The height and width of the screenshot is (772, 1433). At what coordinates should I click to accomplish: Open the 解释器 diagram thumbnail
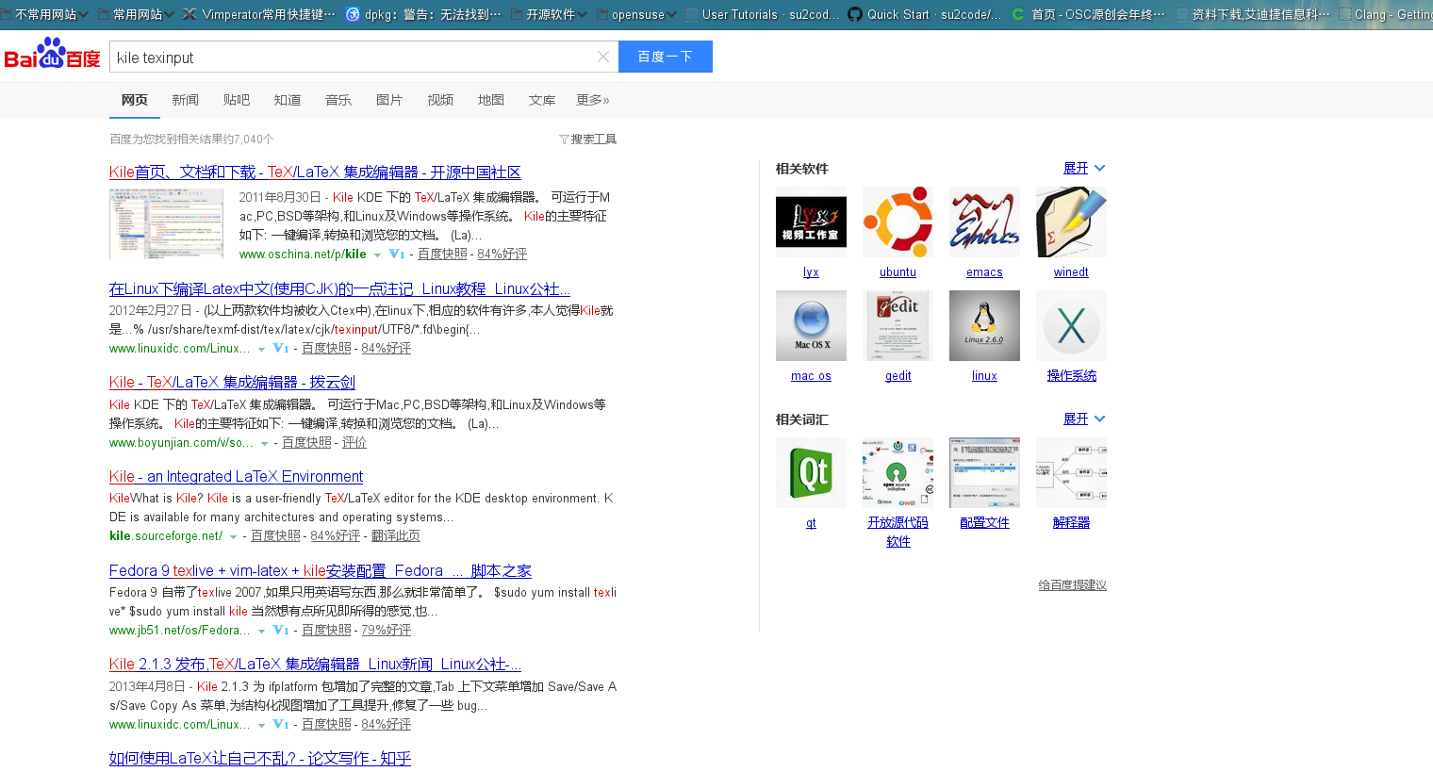click(x=1071, y=472)
